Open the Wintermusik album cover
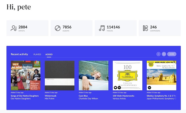Screen dimensions: 186x113 click(60, 76)
